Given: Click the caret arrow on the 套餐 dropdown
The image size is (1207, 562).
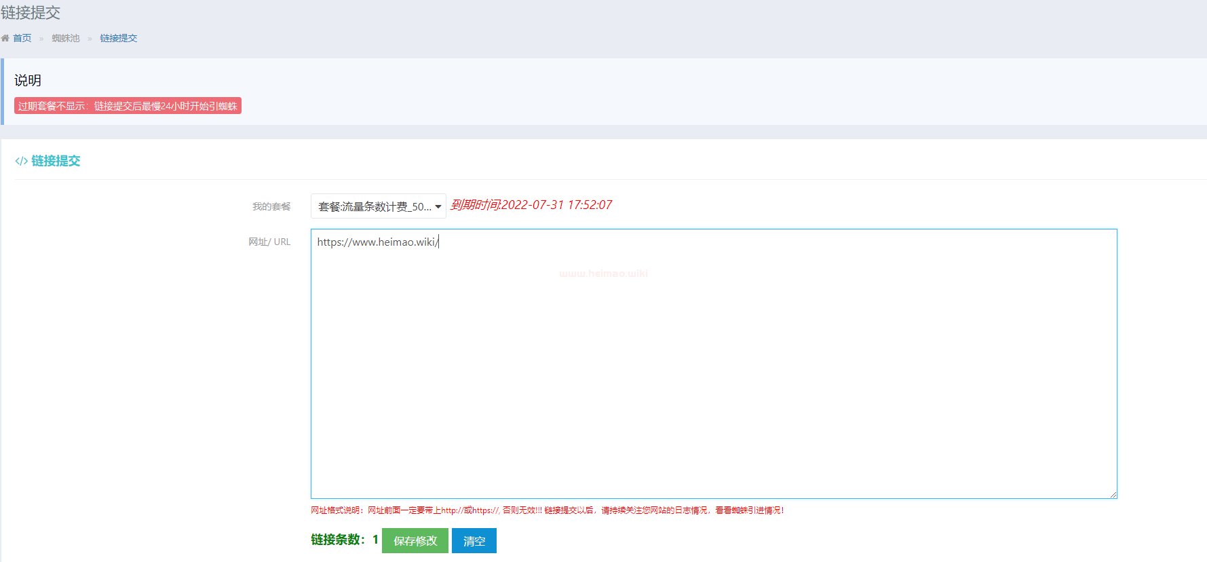Looking at the screenshot, I should click(438, 207).
